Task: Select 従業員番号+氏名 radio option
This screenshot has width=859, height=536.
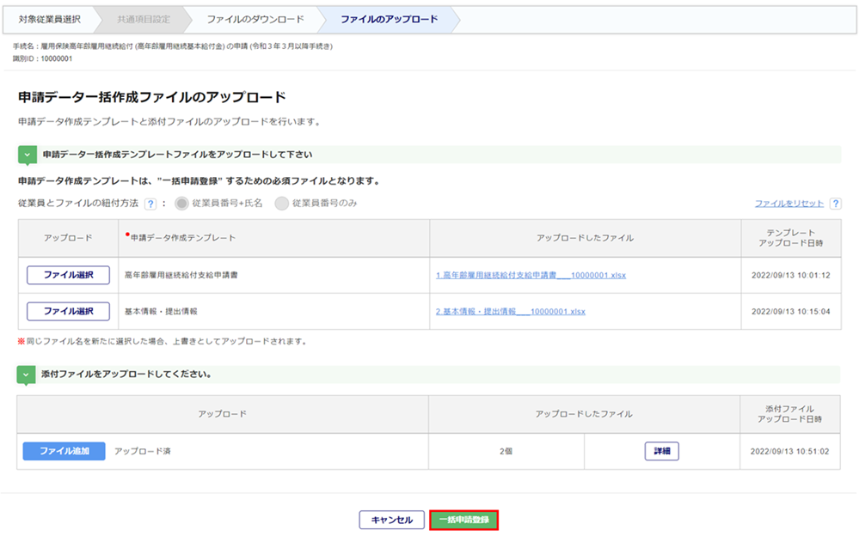Action: tap(181, 204)
